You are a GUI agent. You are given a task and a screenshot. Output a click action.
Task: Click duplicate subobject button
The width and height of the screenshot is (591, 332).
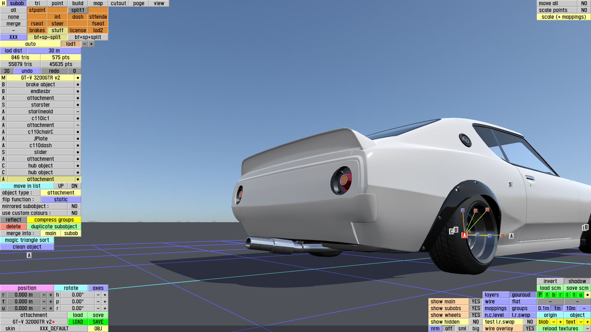54,227
